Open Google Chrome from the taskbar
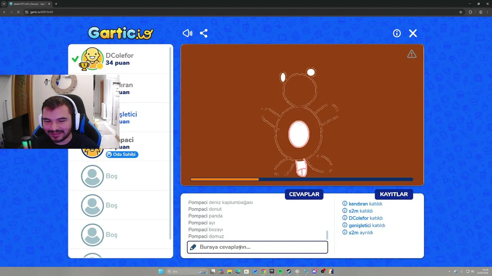The image size is (492, 276). pyautogui.click(x=263, y=271)
